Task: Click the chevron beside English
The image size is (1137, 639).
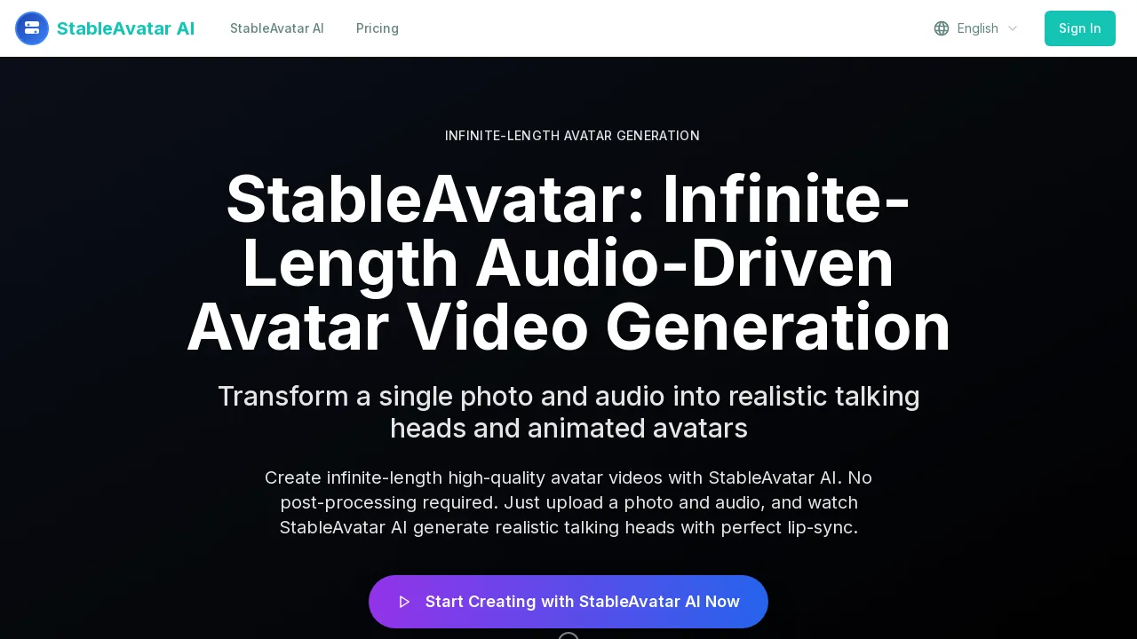Action: 1012,28
